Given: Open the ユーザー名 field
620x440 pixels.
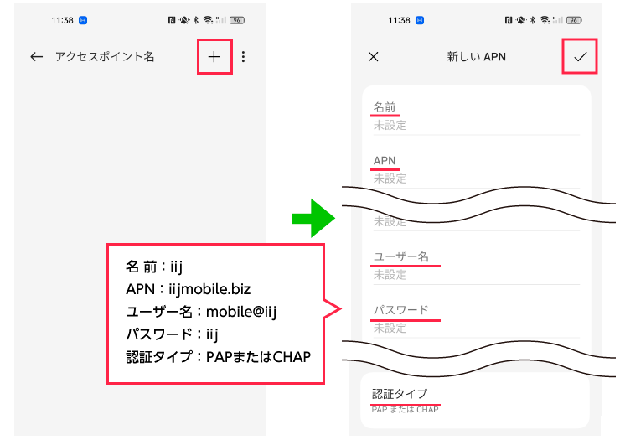Looking at the screenshot, I should pos(477,266).
